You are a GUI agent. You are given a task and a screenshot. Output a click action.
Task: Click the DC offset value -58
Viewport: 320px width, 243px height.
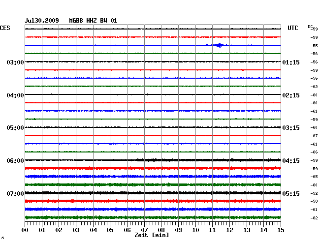[314, 201]
